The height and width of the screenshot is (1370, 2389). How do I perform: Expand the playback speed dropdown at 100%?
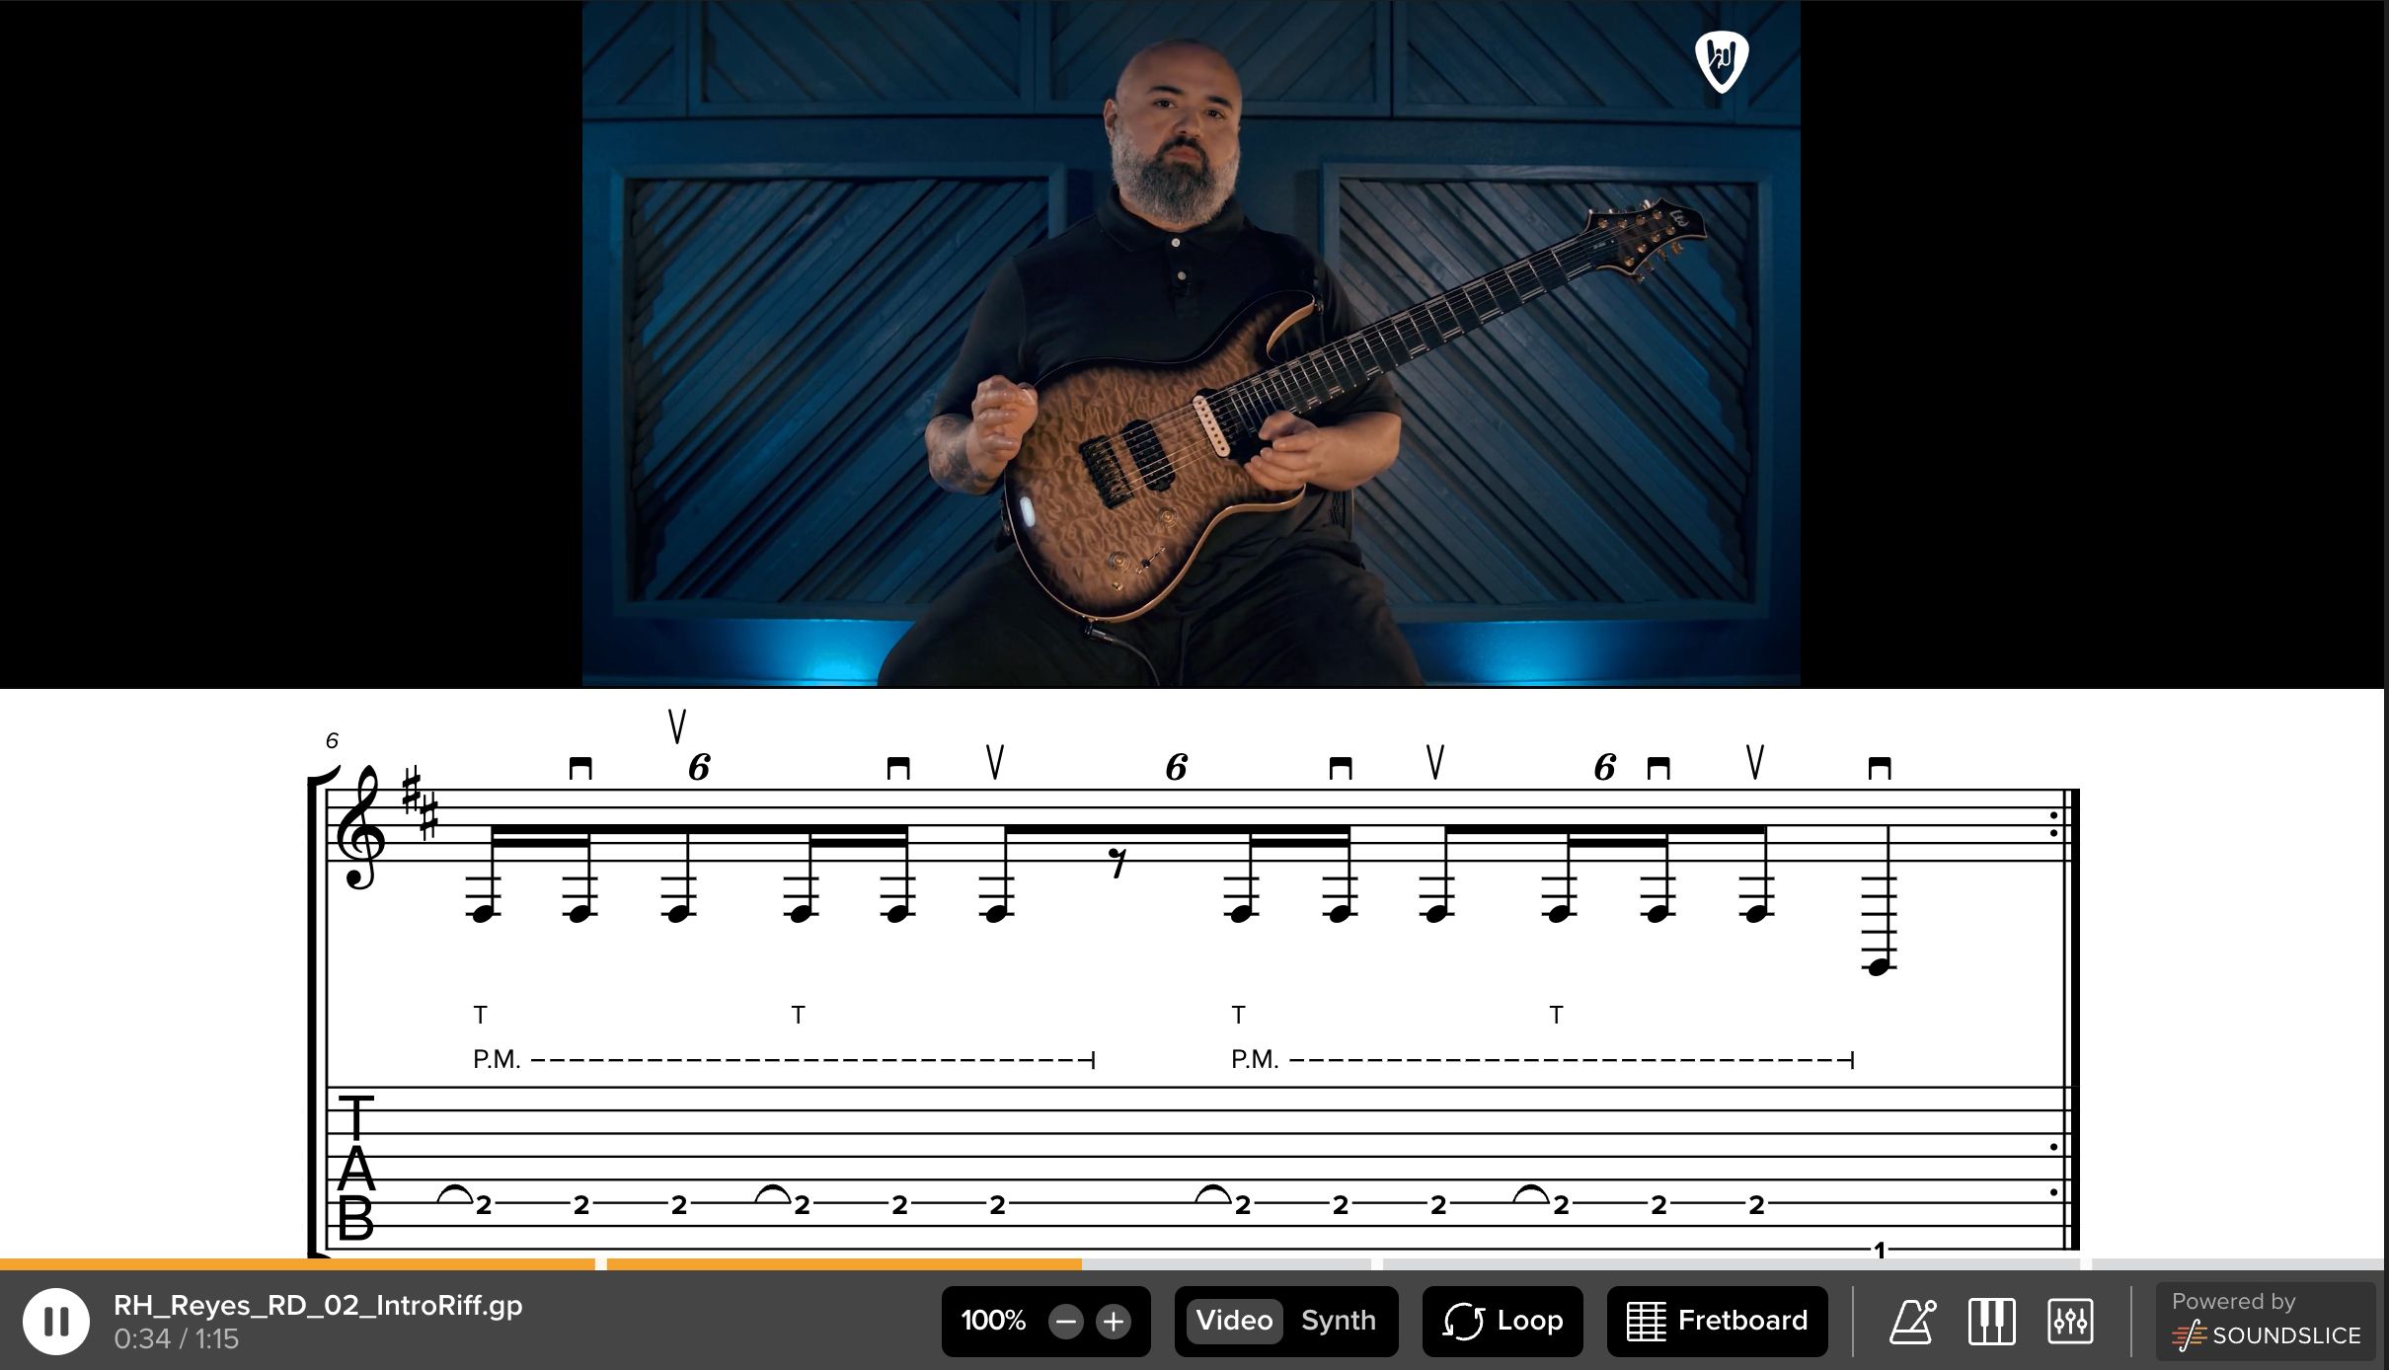(994, 1319)
